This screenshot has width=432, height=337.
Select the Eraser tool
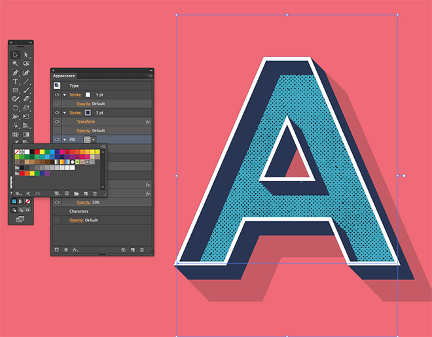[26, 99]
